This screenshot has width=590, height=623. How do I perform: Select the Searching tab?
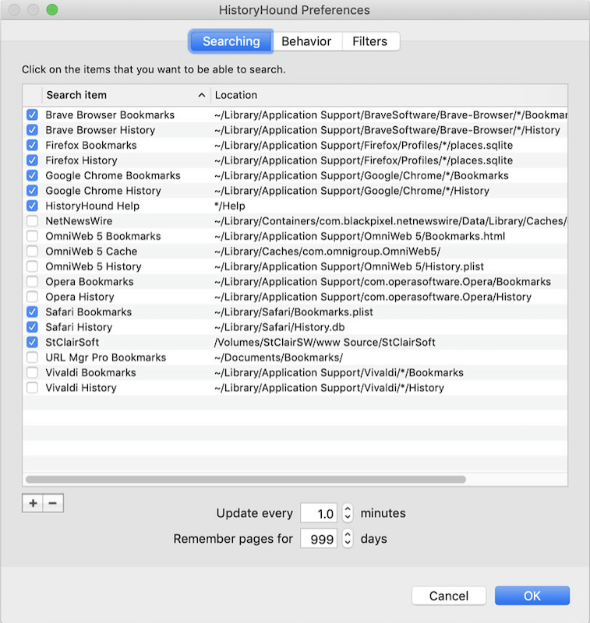(x=231, y=41)
